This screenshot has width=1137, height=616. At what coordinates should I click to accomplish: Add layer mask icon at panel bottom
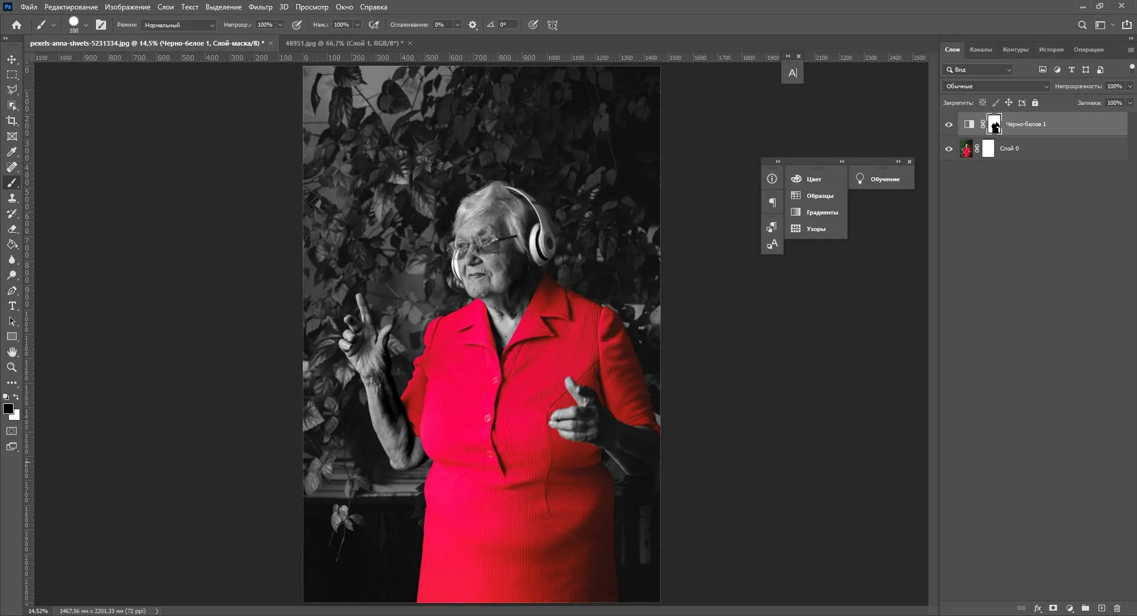point(1053,608)
